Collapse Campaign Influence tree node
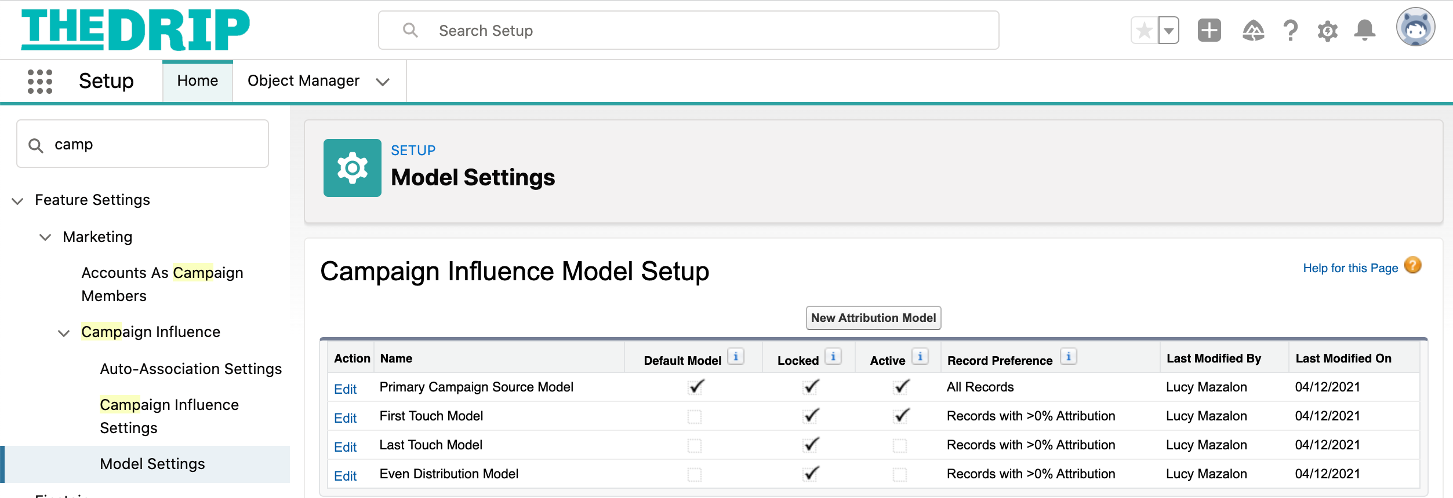Image resolution: width=1453 pixels, height=498 pixels. tap(64, 333)
